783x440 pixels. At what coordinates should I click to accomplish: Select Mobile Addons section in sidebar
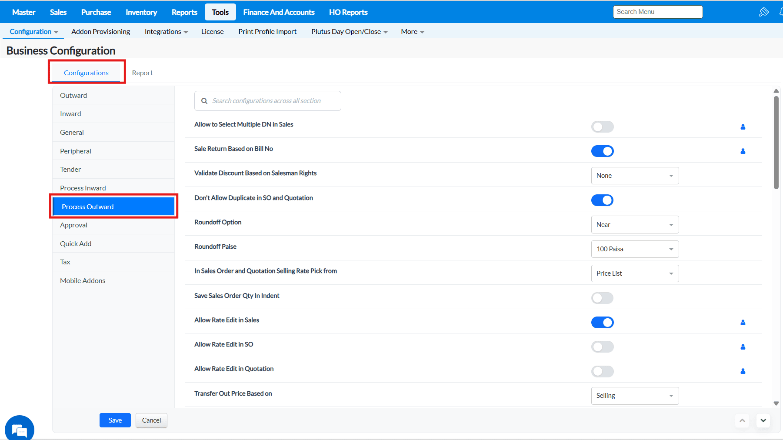point(113,281)
